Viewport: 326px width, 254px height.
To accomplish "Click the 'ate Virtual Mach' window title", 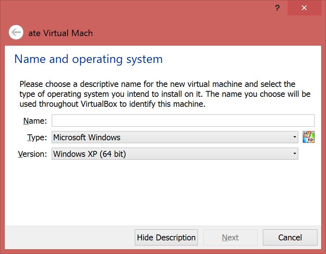I will tap(61, 33).
